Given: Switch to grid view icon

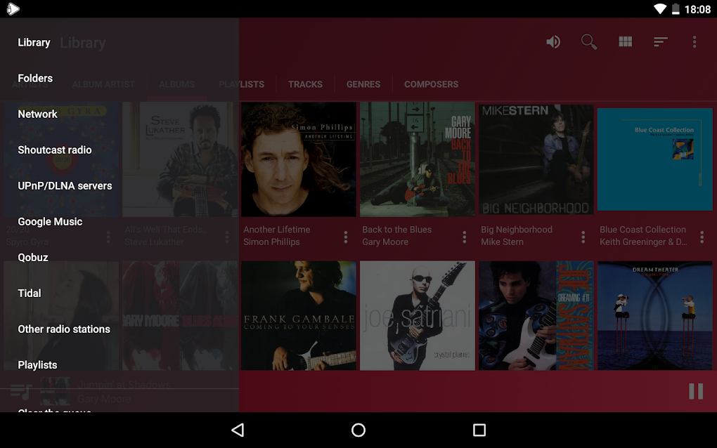Looking at the screenshot, I should pos(625,42).
